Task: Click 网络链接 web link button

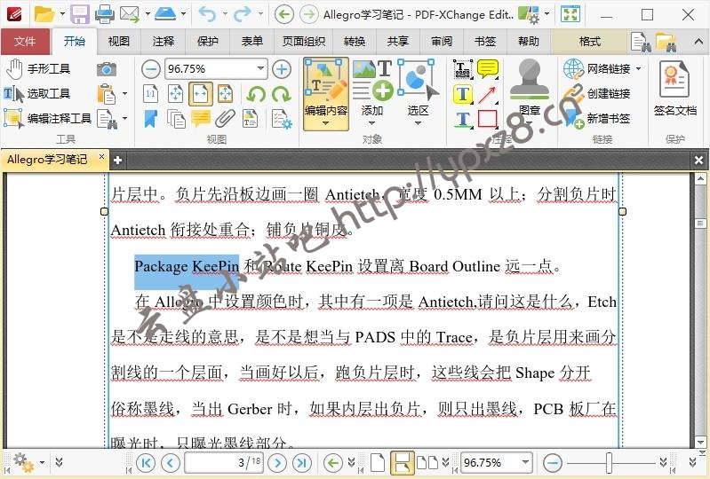Action: tap(596, 69)
